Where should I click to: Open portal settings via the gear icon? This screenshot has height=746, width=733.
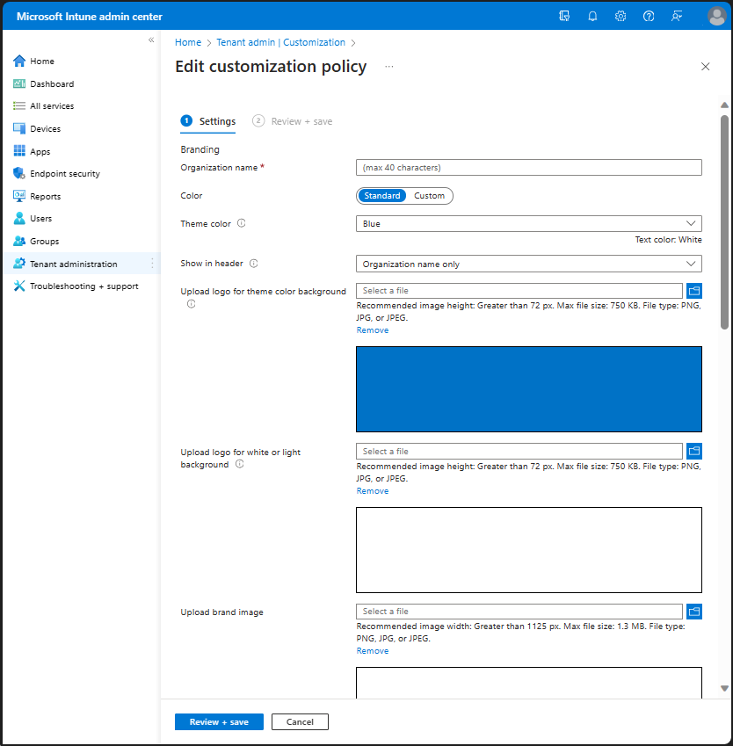point(621,15)
